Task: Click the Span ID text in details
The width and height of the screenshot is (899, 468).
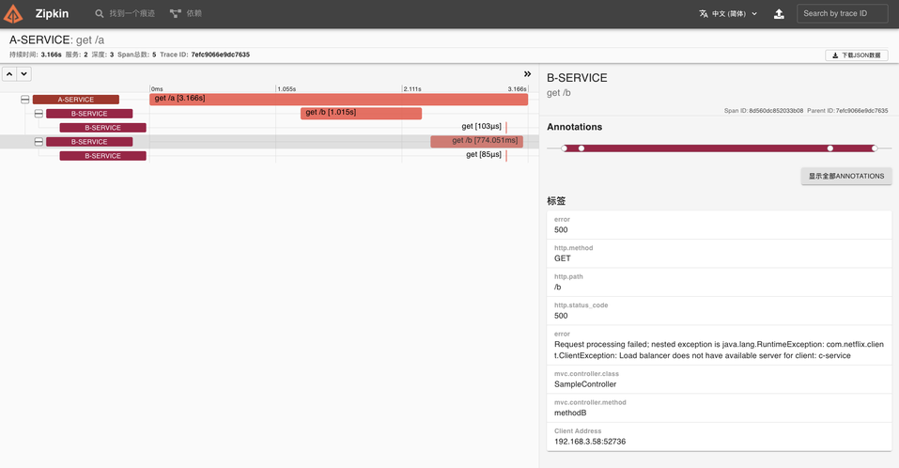Action: pyautogui.click(x=764, y=111)
